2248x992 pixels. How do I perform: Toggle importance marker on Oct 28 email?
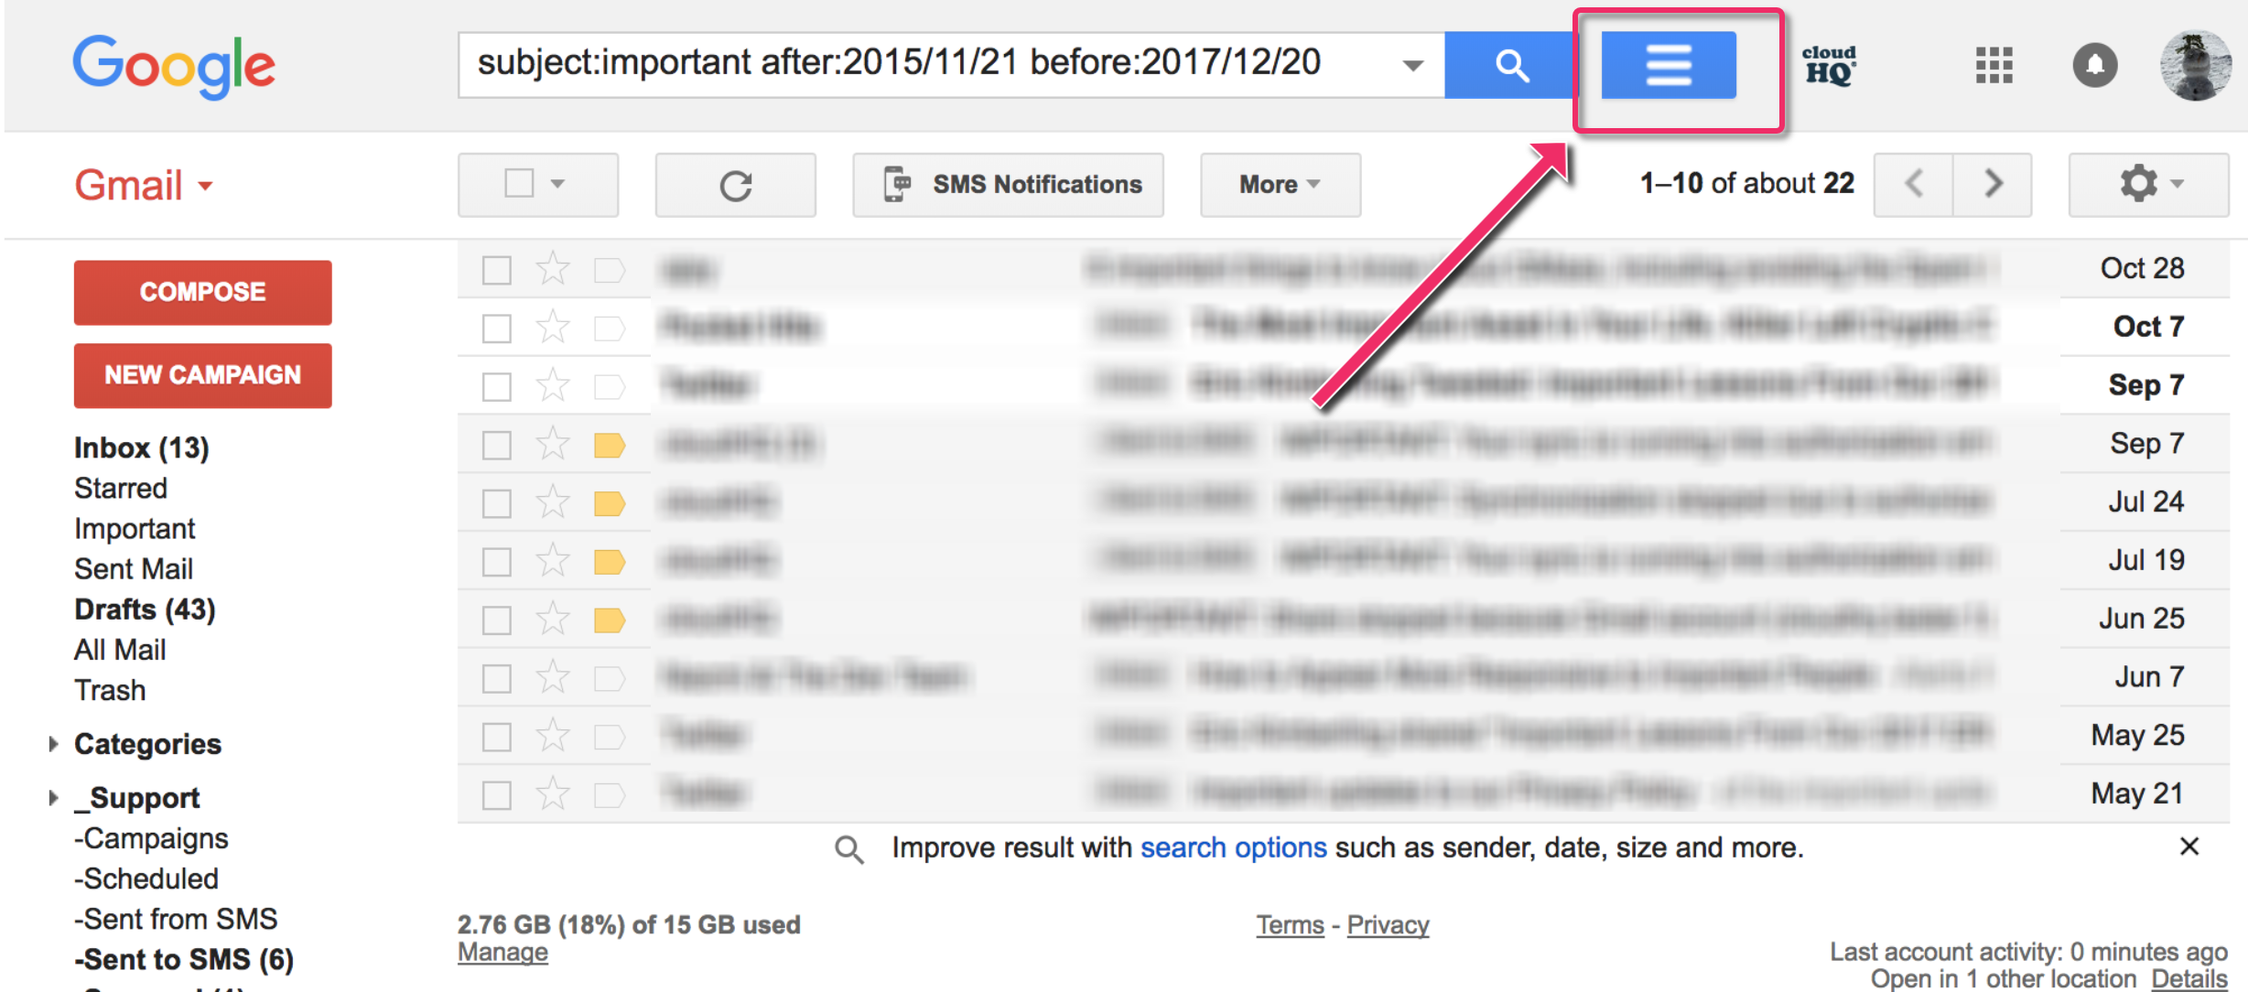pos(609,270)
